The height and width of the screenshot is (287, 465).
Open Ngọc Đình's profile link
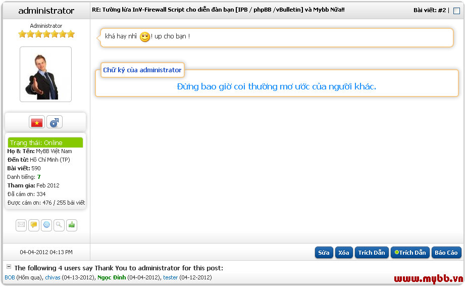pos(112,277)
